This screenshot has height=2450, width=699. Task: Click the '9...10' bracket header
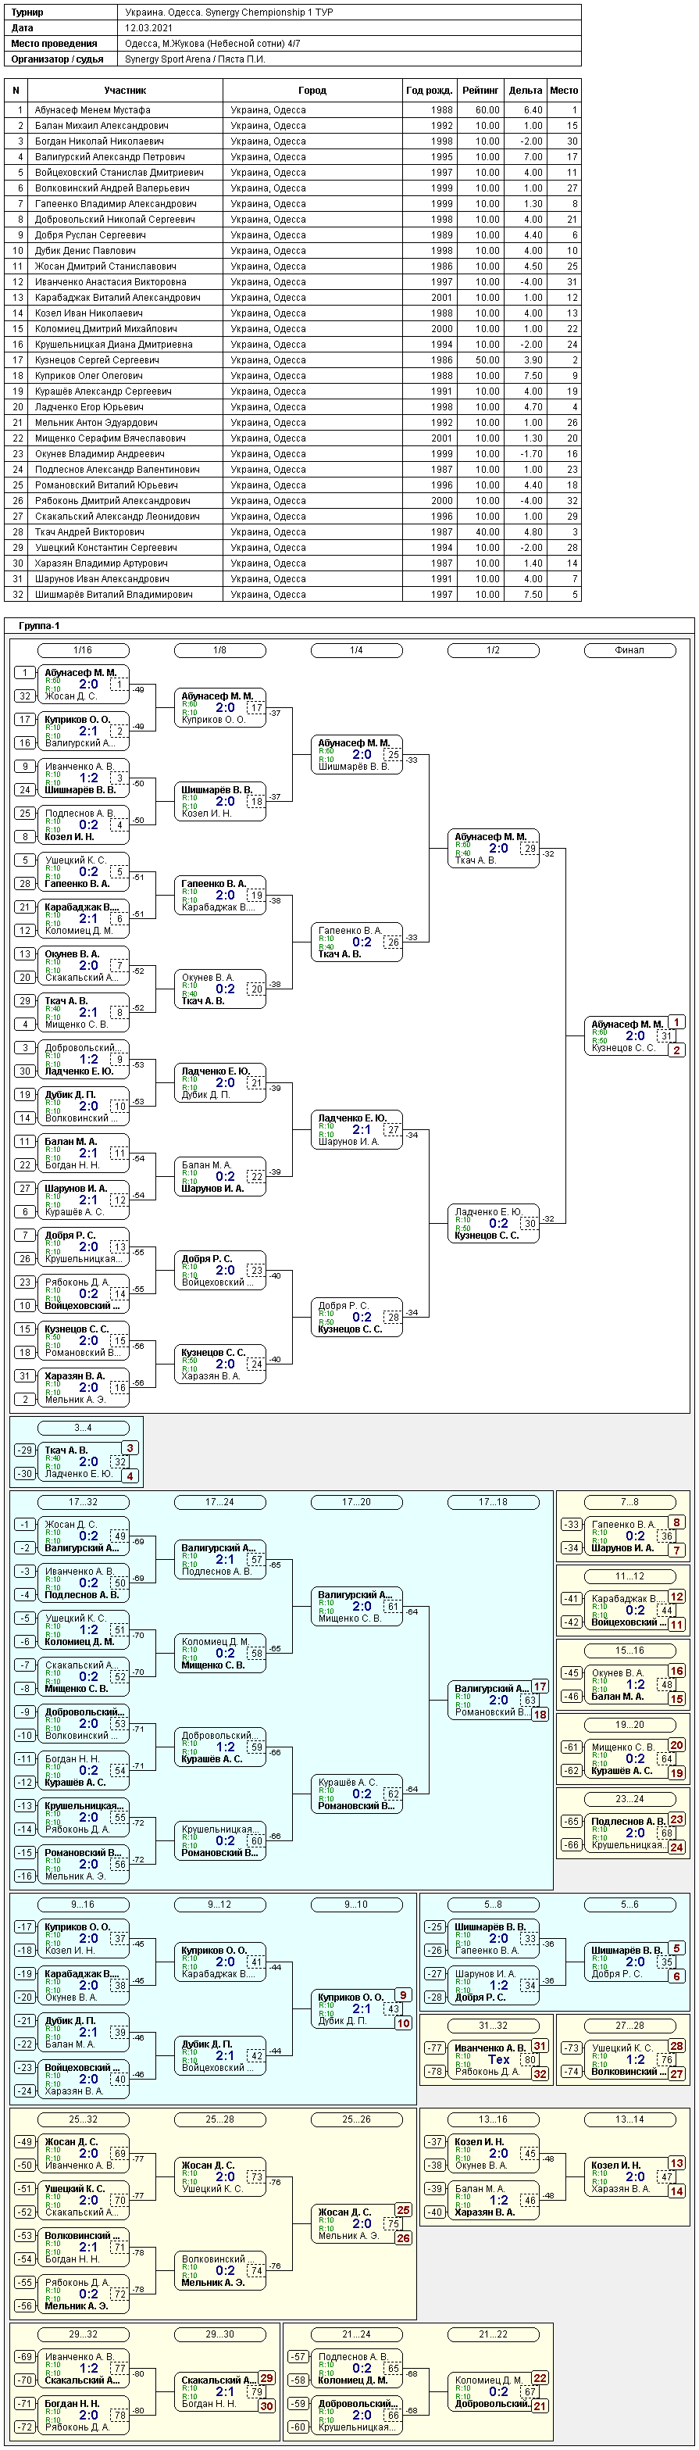tap(357, 1904)
